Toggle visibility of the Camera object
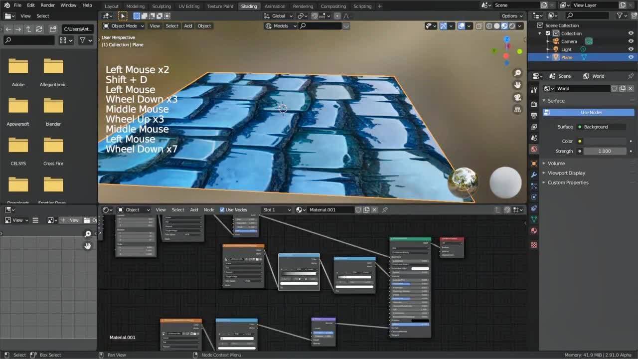Screen dimensions: 638x359 [x=632, y=41]
